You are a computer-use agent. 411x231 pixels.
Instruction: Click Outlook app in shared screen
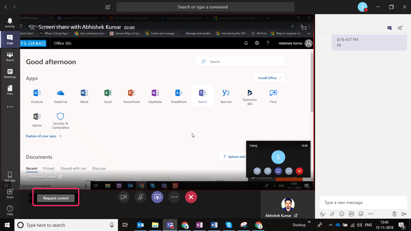pos(37,96)
